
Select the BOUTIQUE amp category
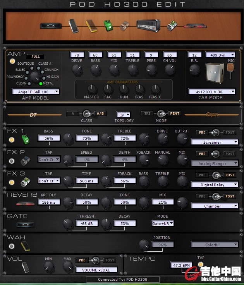coord(32,68)
